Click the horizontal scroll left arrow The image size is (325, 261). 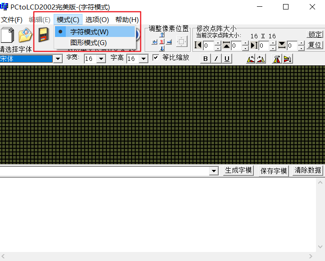click(3, 256)
